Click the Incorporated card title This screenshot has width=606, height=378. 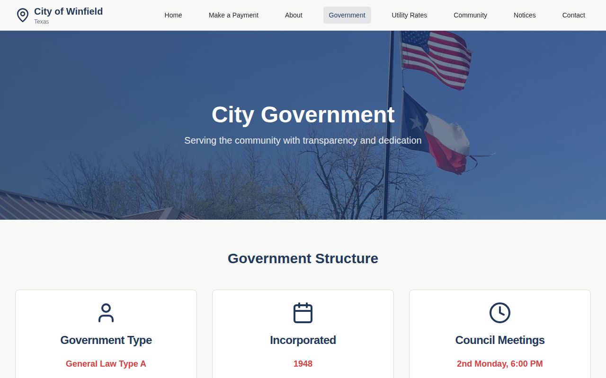coord(303,340)
